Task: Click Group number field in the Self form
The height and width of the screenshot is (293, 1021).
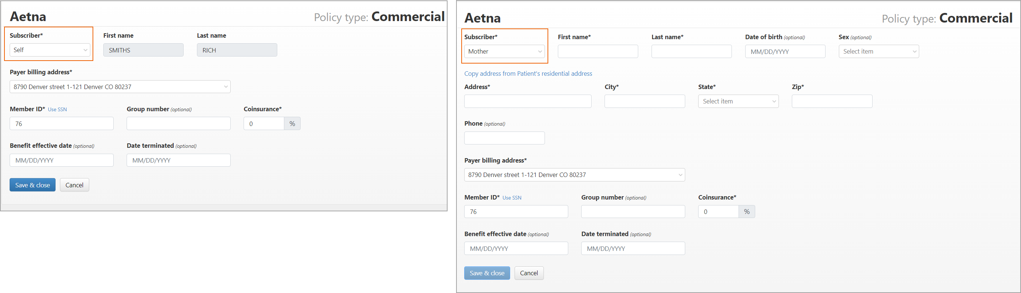Action: click(178, 123)
